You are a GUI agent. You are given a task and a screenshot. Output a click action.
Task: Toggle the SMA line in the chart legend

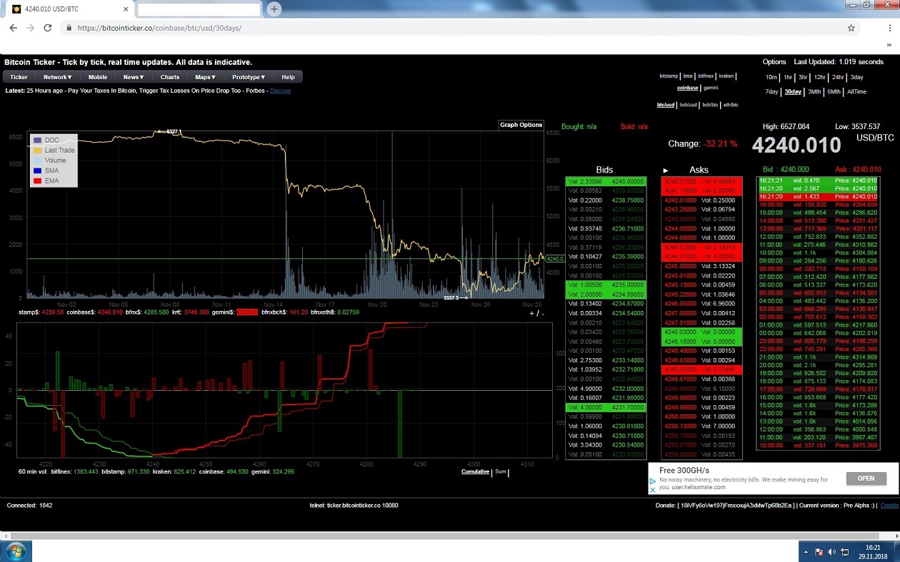click(x=53, y=170)
